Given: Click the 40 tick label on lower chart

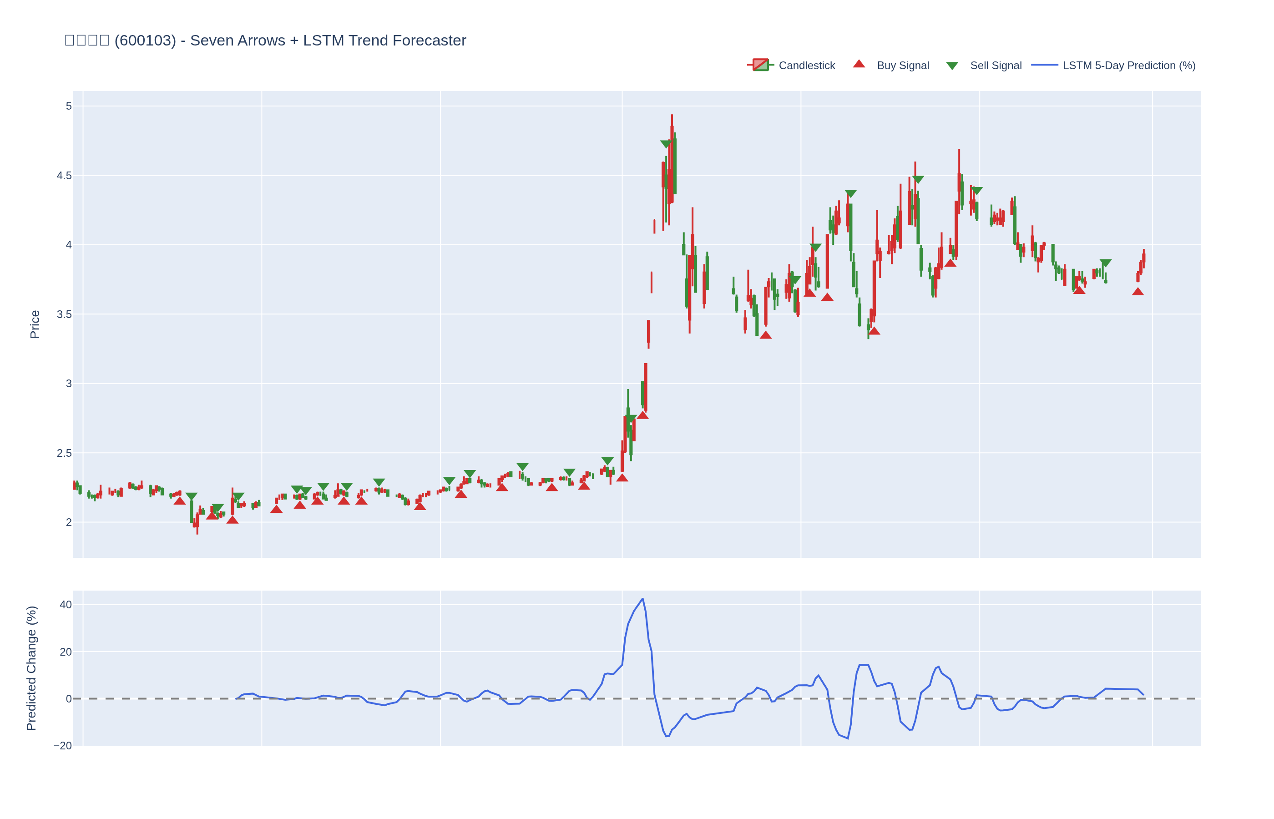Looking at the screenshot, I should tap(66, 605).
